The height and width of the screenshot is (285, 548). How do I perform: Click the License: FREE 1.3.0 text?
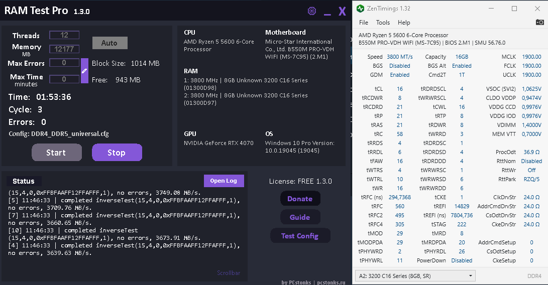(300, 181)
